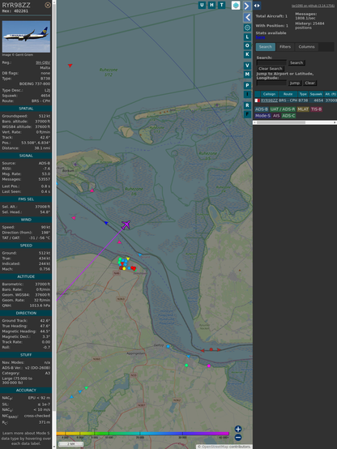Viewport: 337px width, 449px height.
Task: Toggle the O map button
Action: [247, 45]
